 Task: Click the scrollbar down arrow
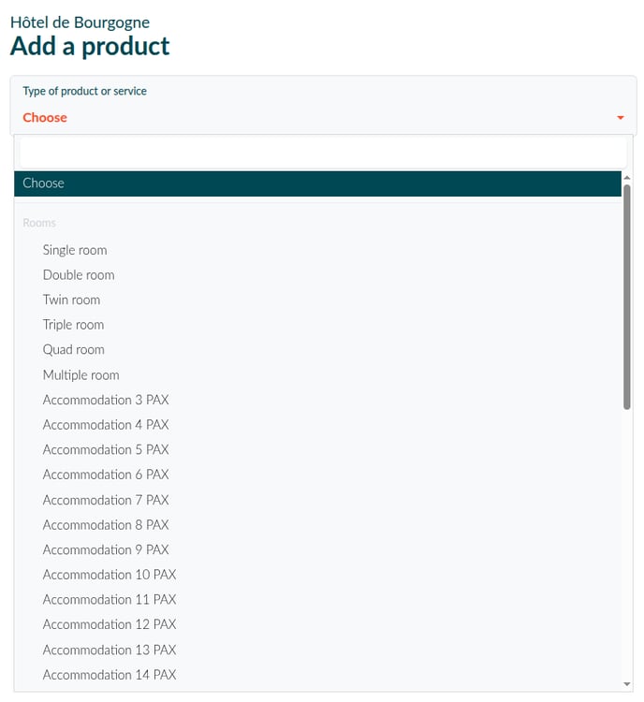pos(626,683)
